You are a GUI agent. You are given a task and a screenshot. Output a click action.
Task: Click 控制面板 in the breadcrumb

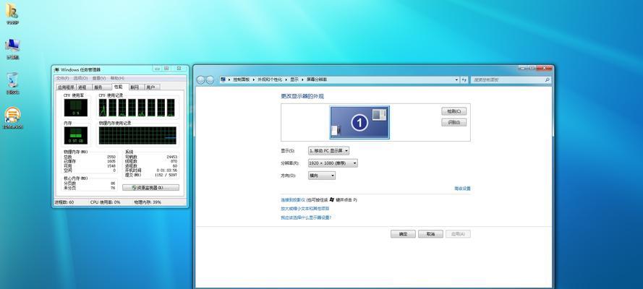point(242,79)
